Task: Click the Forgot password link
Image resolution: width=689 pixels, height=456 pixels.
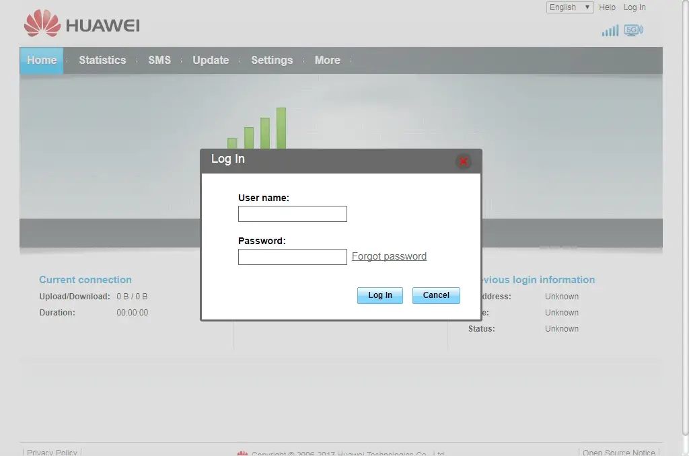Action: (x=389, y=256)
